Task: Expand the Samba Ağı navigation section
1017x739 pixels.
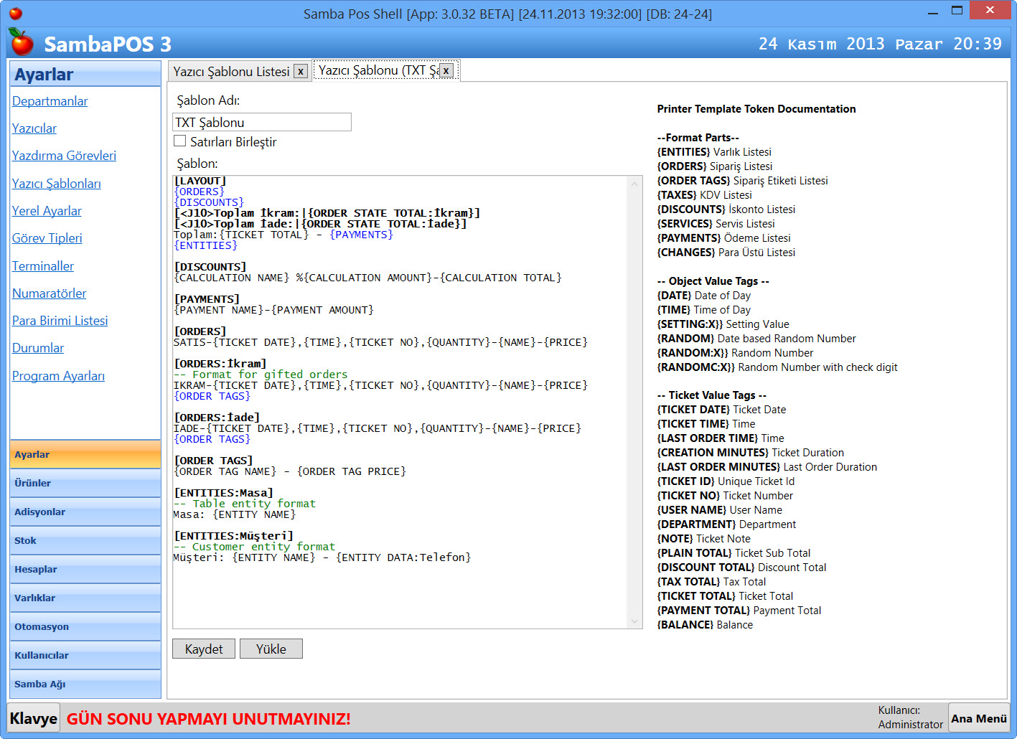Action: tap(85, 684)
